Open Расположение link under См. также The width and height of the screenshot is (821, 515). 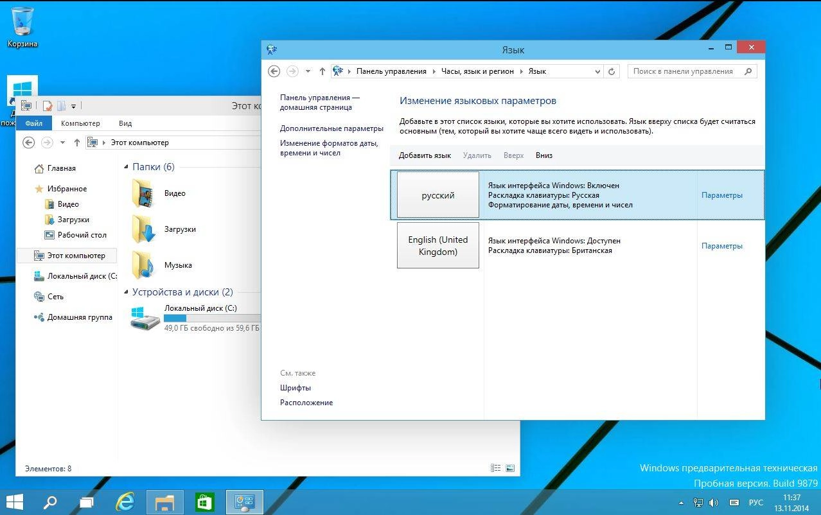(x=306, y=403)
